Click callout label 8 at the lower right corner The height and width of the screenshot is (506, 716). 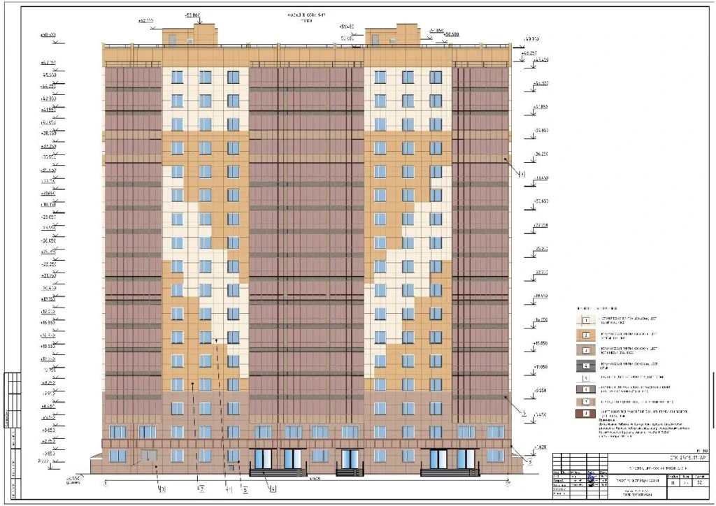(530, 462)
